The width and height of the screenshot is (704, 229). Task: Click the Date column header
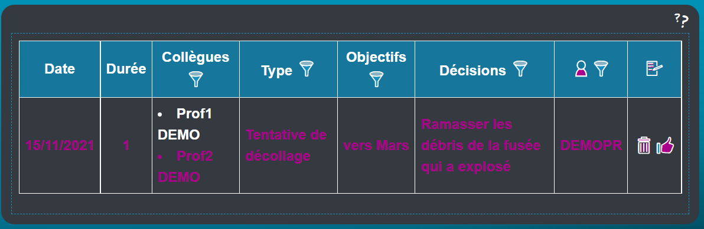pos(60,69)
